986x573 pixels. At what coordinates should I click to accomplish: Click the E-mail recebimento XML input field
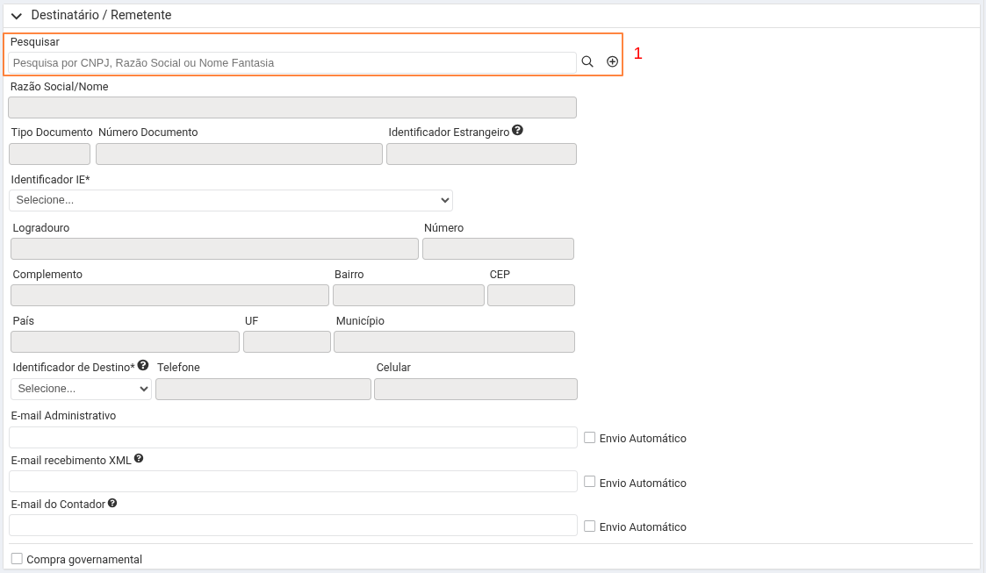click(x=292, y=481)
